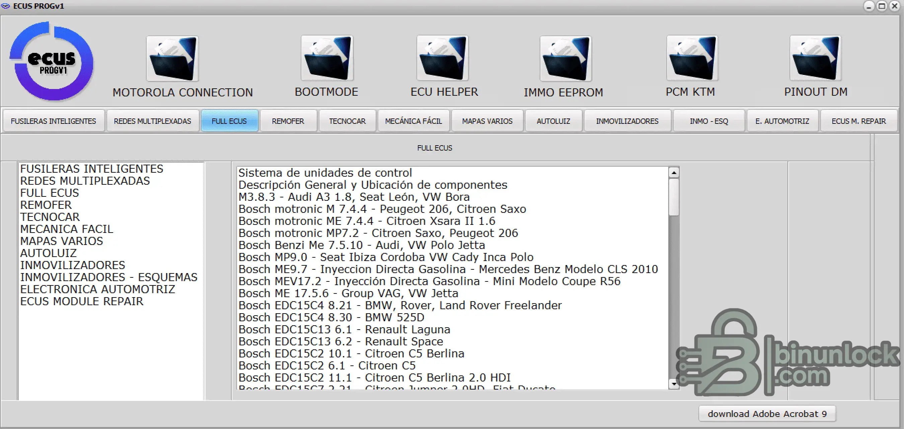Viewport: 904px width, 429px height.
Task: Open the PCM KTM folder icon
Action: tap(692, 58)
